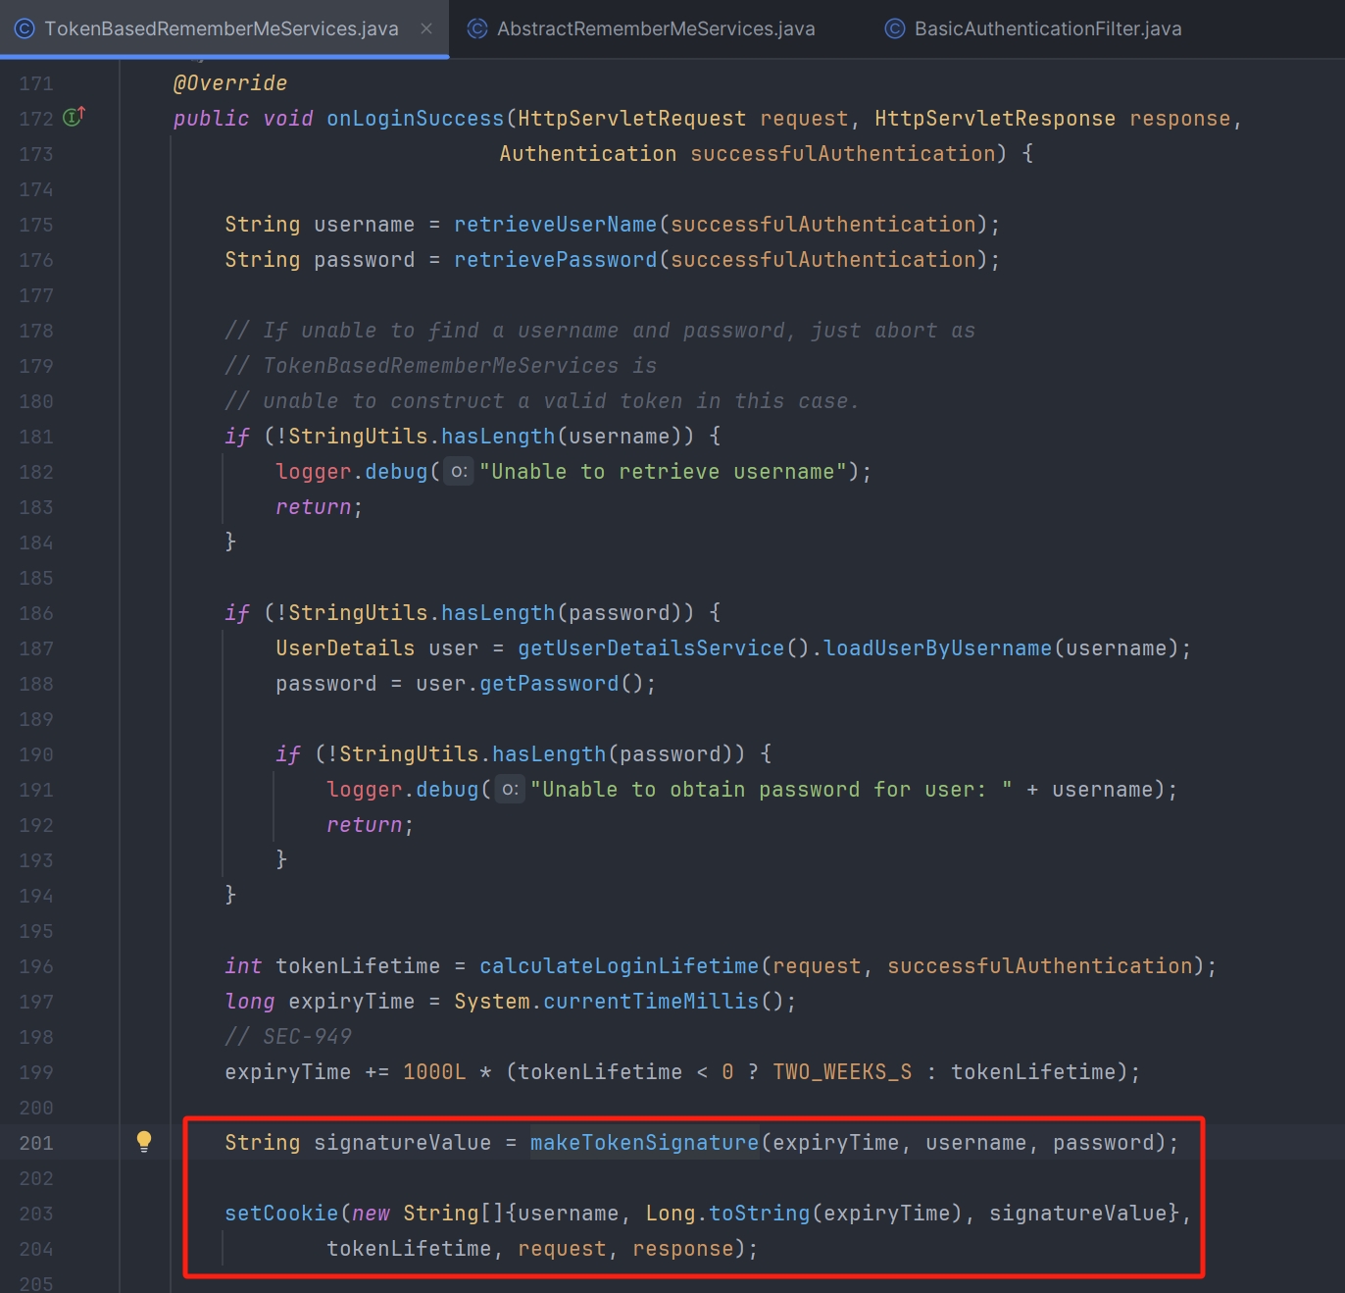
Task: Click the class icon on TokenBasedRememberMeServices.java tab
Action: (x=25, y=28)
